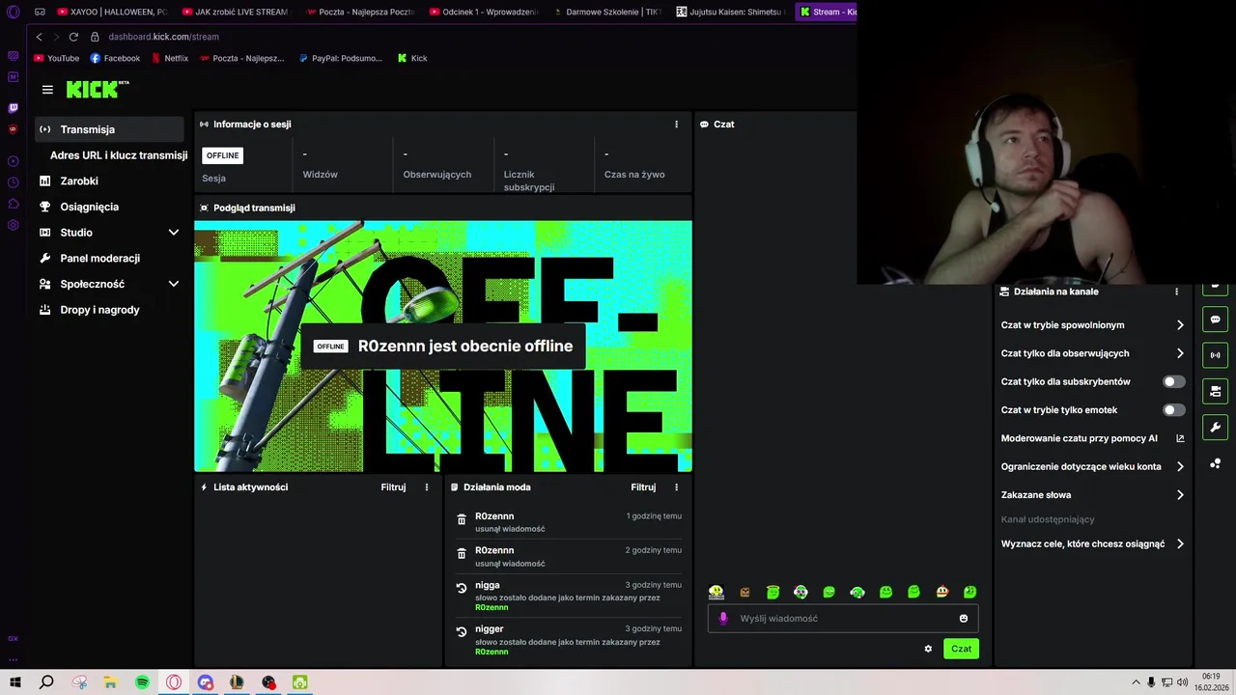Open Twitch in the Opera sidebar
This screenshot has width=1236, height=695.
13,108
